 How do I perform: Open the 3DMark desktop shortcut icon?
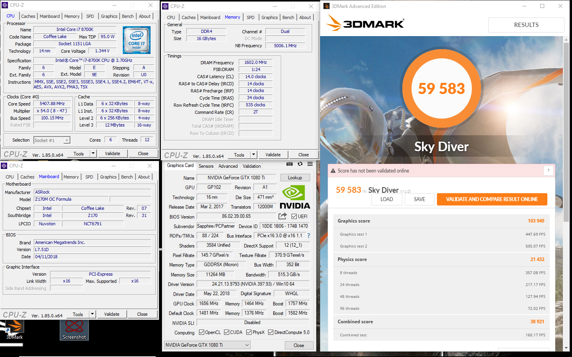(x=14, y=329)
